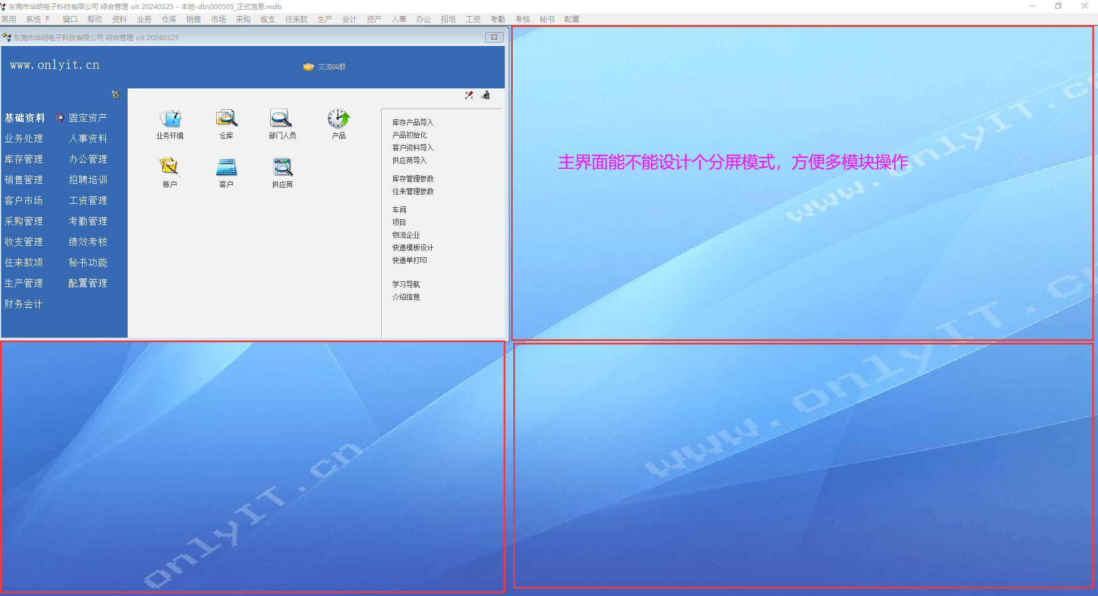Click the exit figure icon at panel top-right
The width and height of the screenshot is (1098, 596).
pos(486,95)
